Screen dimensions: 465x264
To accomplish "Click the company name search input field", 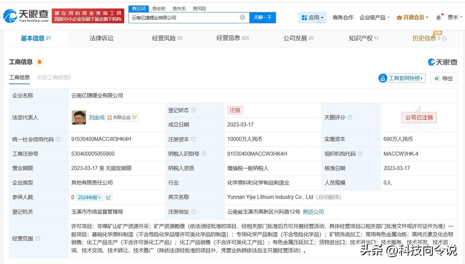I will coord(182,17).
